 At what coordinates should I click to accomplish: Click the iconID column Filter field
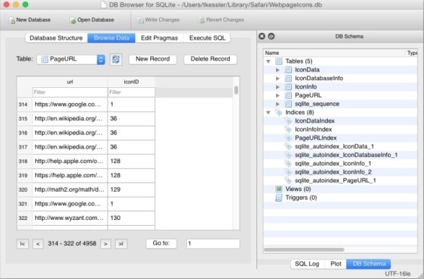coord(131,92)
